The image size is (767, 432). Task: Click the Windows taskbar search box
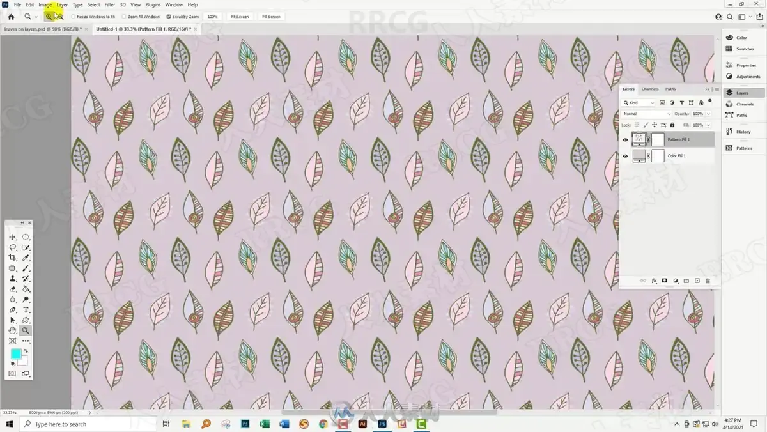[88, 424]
